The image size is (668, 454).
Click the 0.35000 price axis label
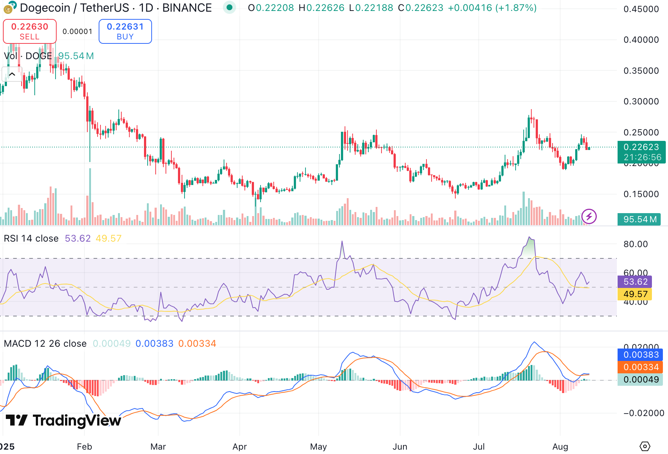point(641,71)
